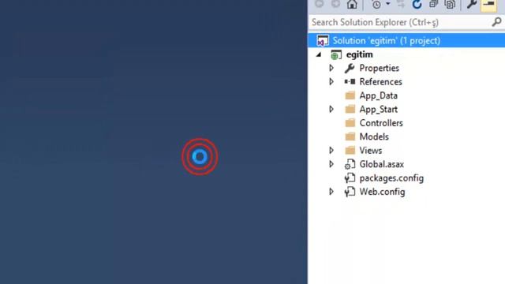Open the dropdown arrow beside the clock icon
Image resolution: width=505 pixels, height=284 pixels.
388,4
